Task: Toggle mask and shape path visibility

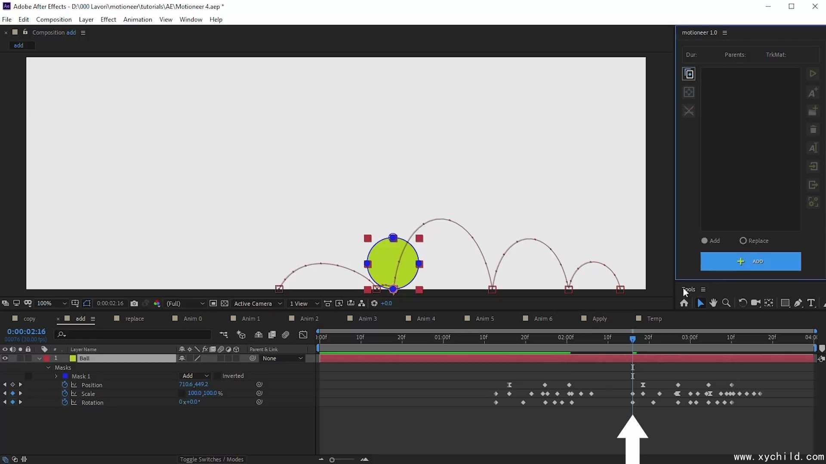Action: click(87, 303)
